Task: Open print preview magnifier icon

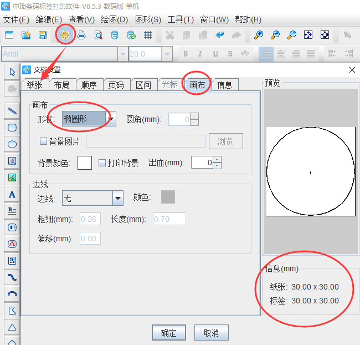Action: [x=98, y=35]
